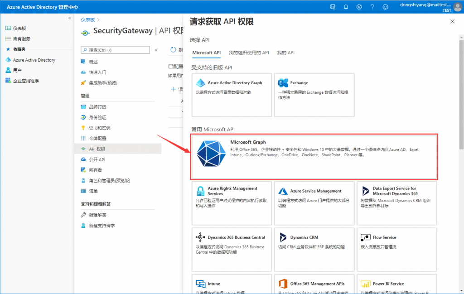The image size is (464, 294).
Task: Click the Dynamics 365 Business Central icon
Action: (200, 237)
